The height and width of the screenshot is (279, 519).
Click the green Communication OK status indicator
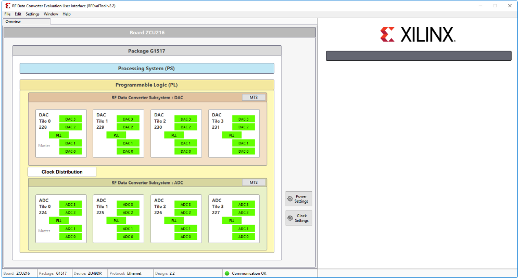[227, 273]
